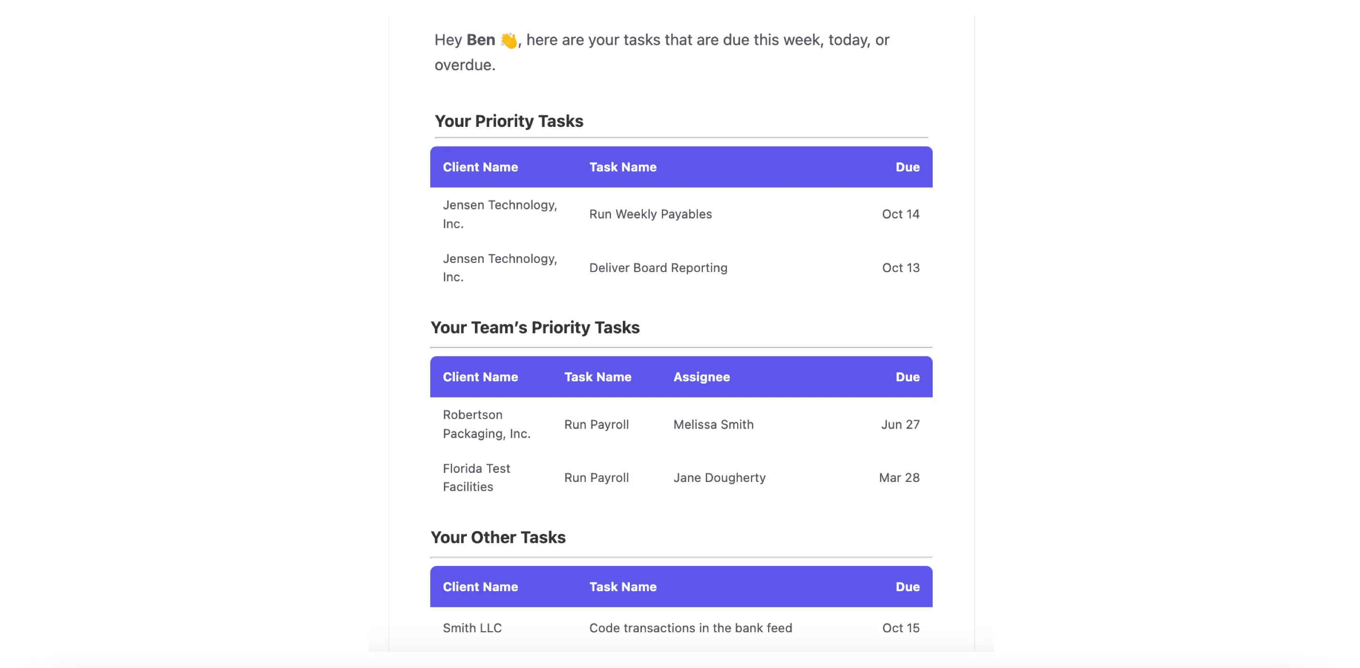Click the Your Team's Priority Tasks heading
1360x668 pixels.
[x=535, y=327]
